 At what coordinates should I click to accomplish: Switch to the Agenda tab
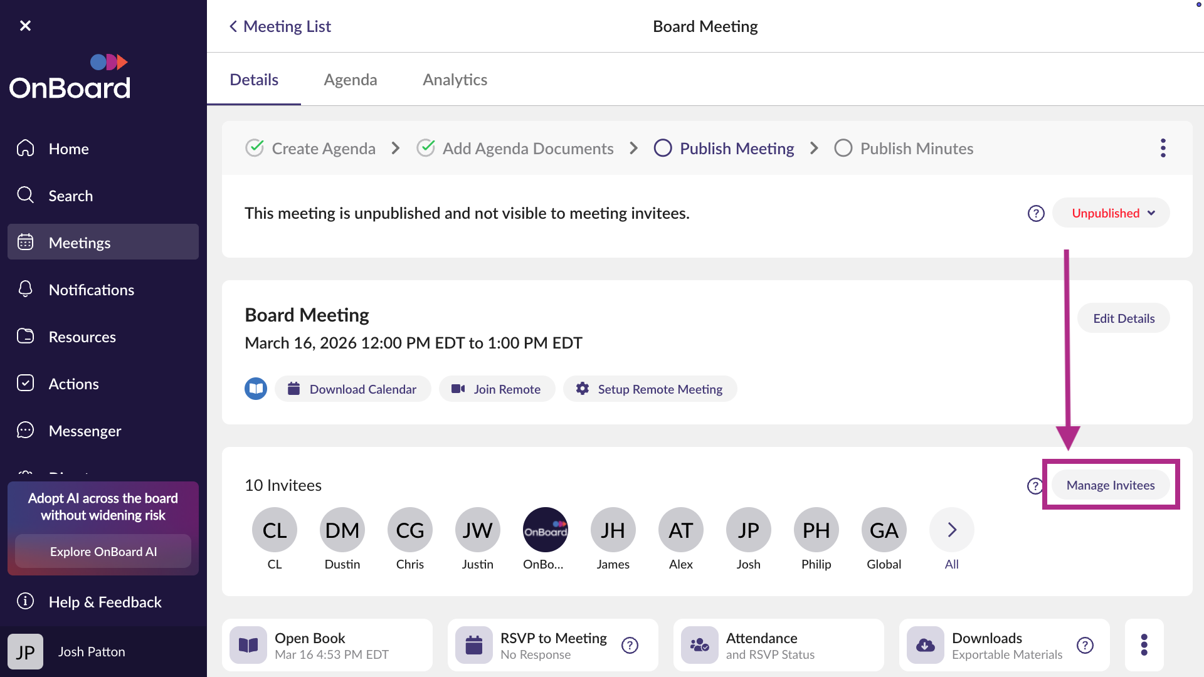tap(350, 80)
